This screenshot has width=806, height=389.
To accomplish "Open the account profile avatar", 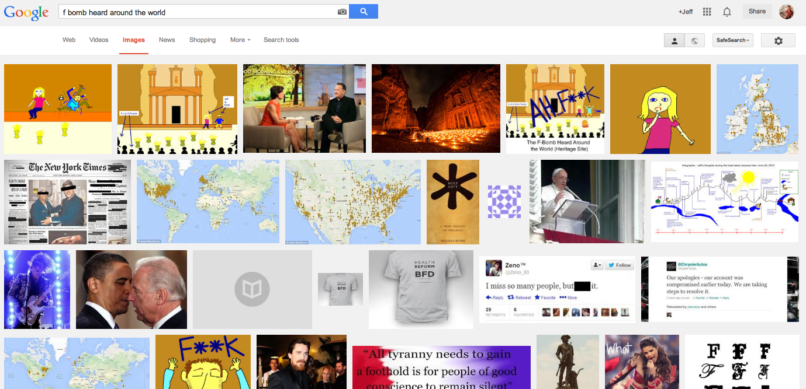I will tap(787, 12).
